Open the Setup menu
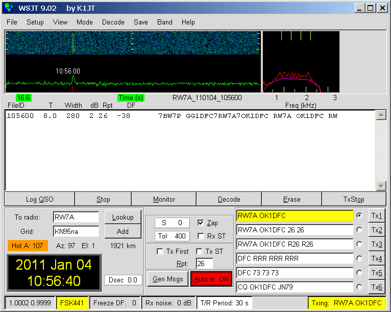Screen dimensions: 391x312 (35, 22)
